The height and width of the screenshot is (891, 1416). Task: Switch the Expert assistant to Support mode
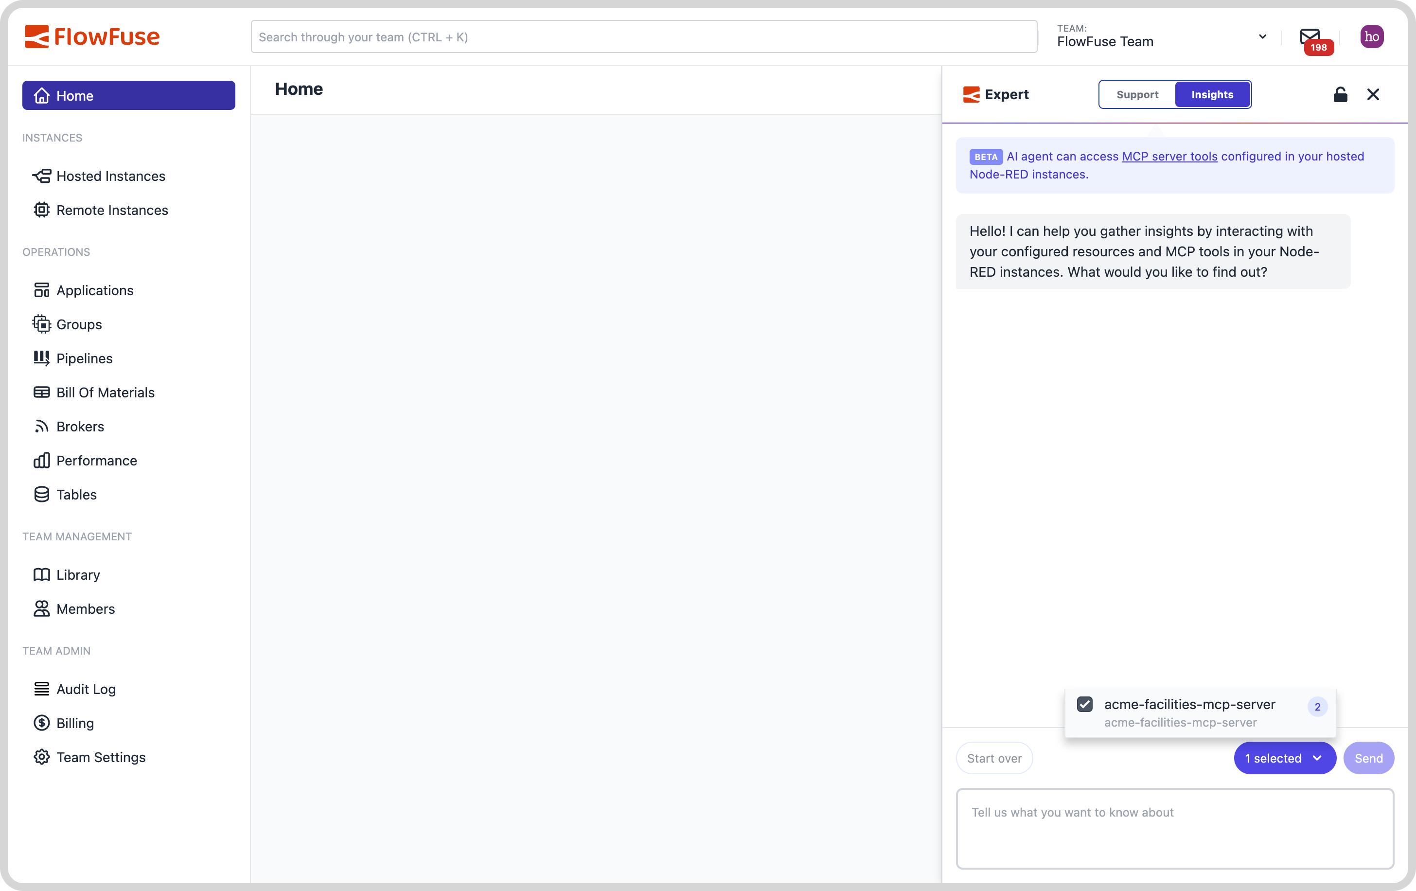tap(1137, 94)
